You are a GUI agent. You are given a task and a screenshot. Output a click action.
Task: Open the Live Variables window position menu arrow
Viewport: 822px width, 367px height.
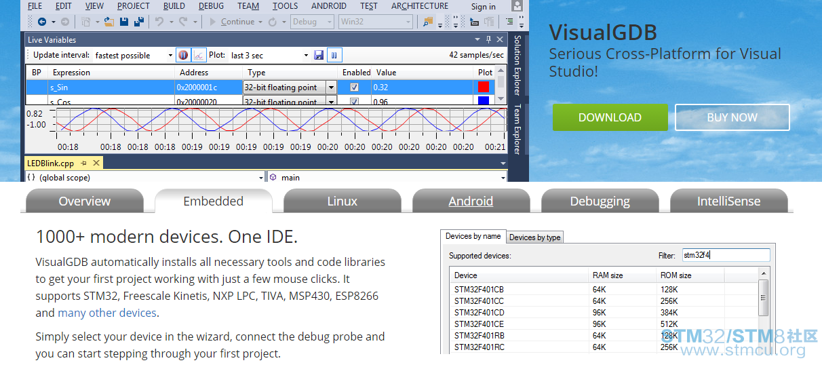(x=477, y=39)
